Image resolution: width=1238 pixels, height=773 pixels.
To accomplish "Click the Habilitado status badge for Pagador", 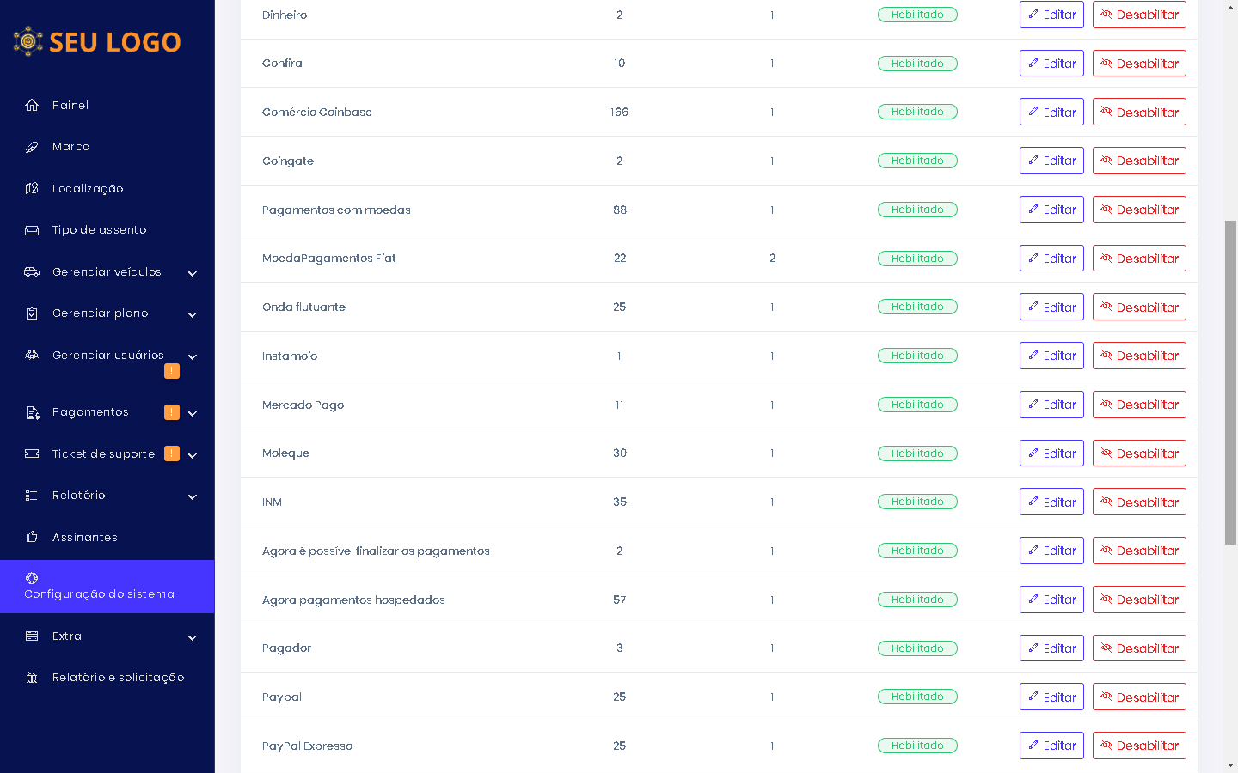I will pyautogui.click(x=917, y=648).
